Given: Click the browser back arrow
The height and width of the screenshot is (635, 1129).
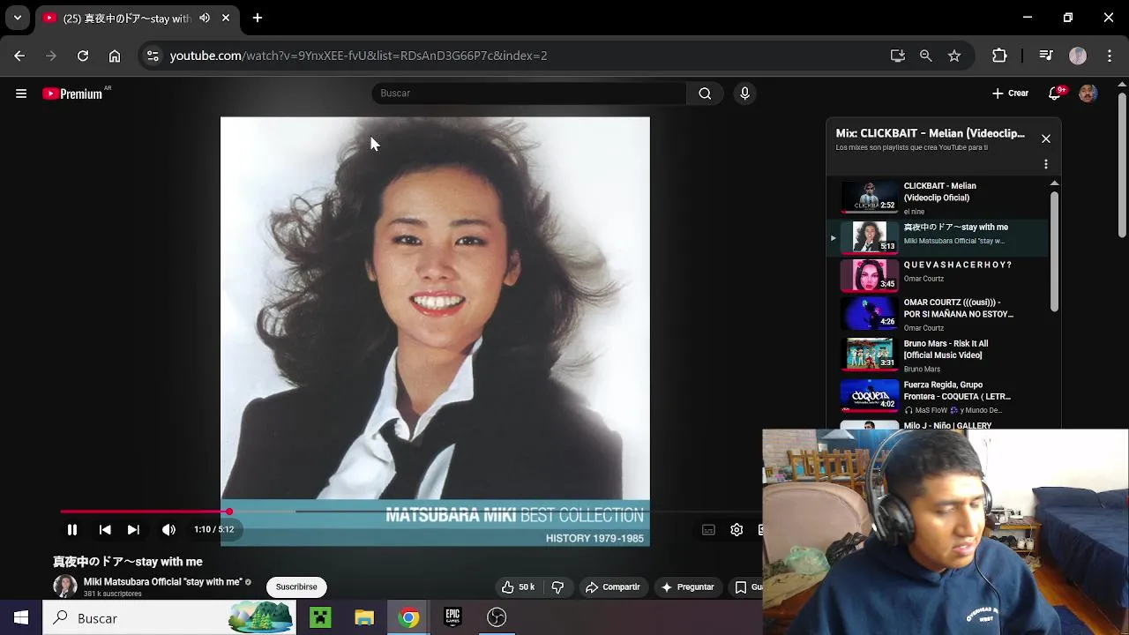Looking at the screenshot, I should (x=19, y=56).
